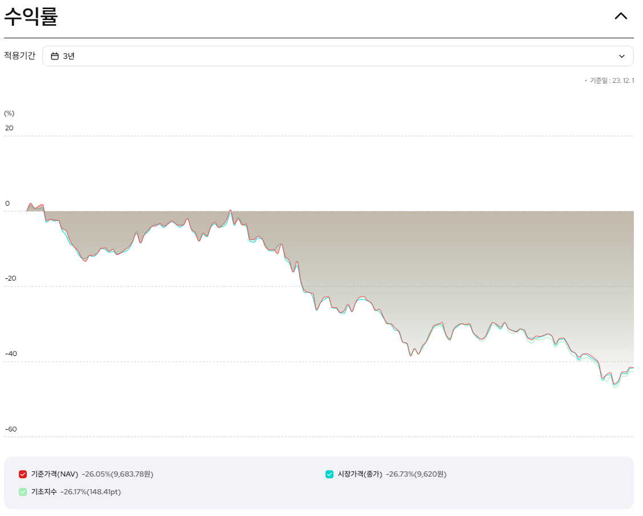643x516 pixels.
Task: Click the 적용기간 field label
Action: tap(19, 56)
